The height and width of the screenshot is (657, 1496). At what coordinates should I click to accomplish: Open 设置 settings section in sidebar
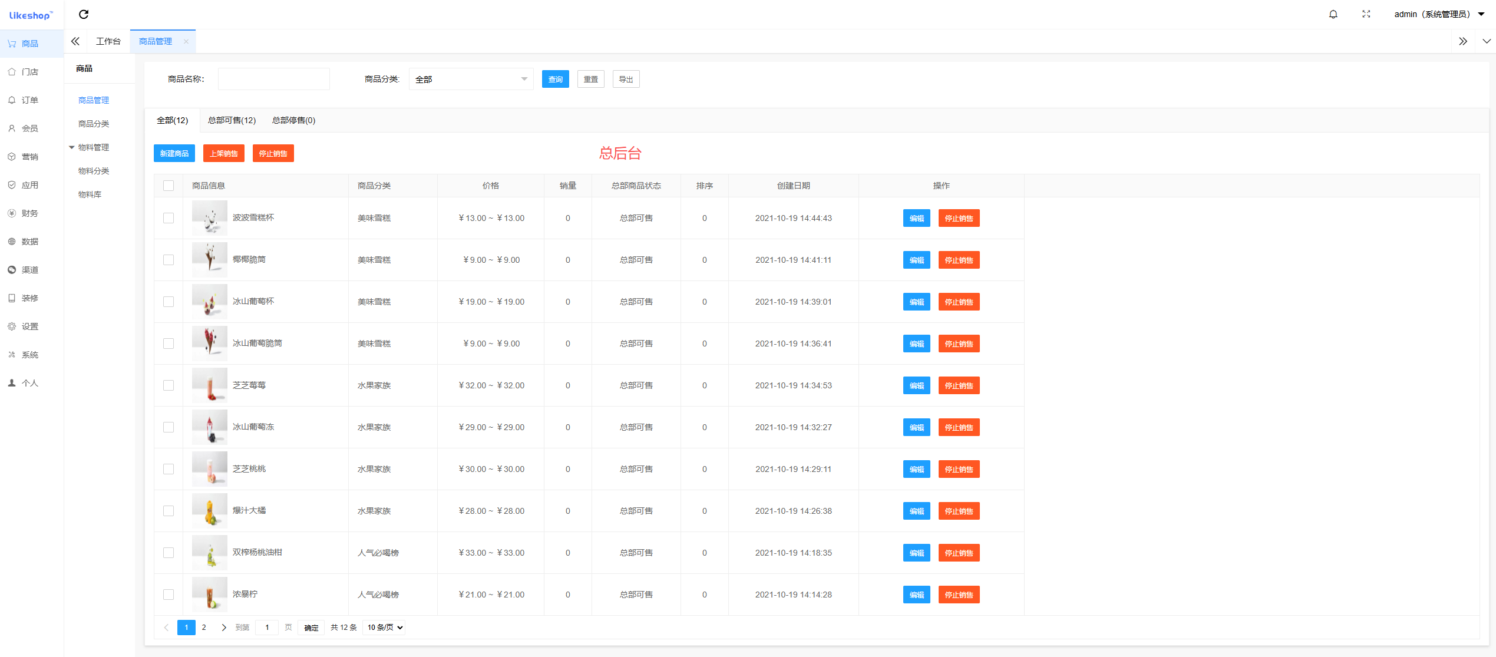[x=29, y=326]
